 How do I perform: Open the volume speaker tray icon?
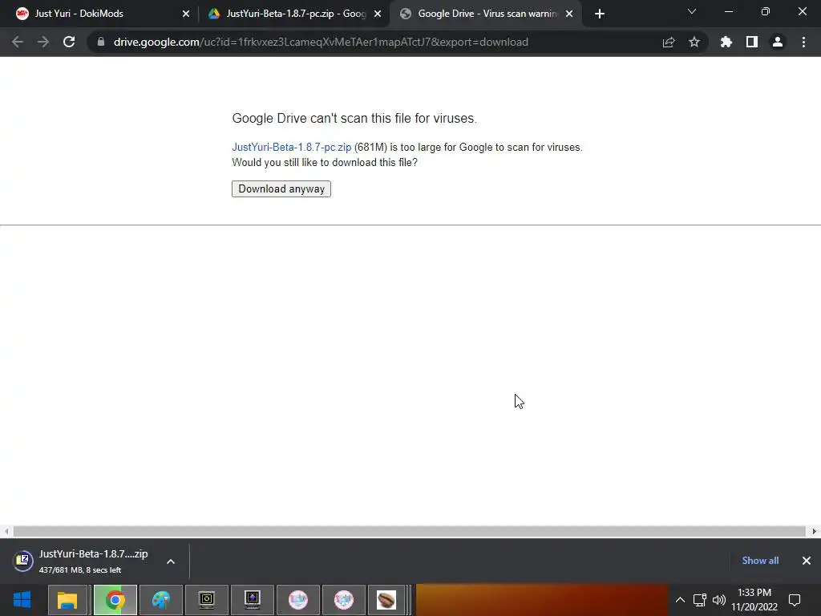(x=719, y=600)
